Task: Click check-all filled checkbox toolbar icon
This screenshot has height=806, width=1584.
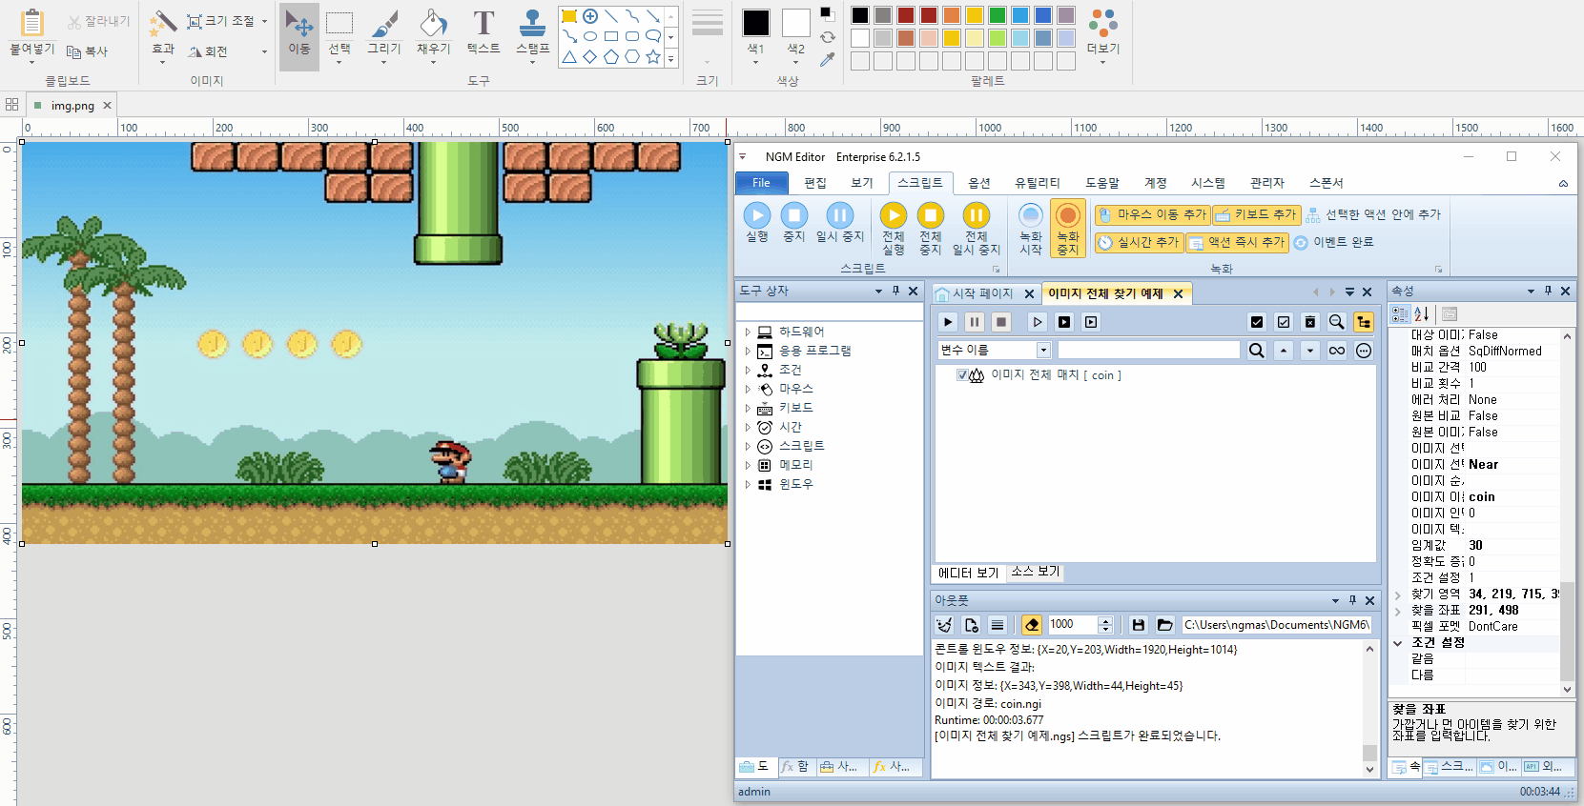Action: (1257, 322)
